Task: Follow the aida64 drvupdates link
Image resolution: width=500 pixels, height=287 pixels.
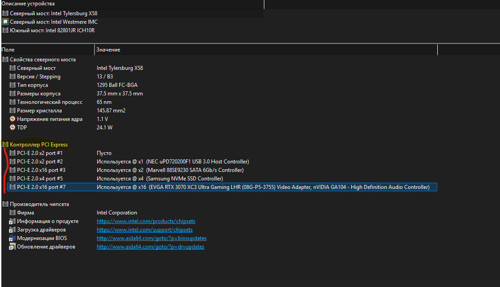Action: click(x=150, y=247)
